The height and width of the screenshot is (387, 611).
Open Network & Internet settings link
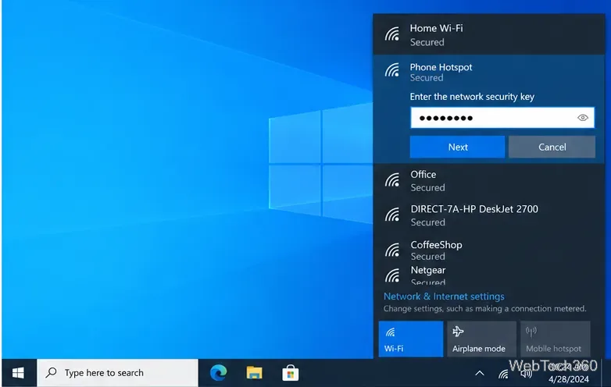pos(444,296)
